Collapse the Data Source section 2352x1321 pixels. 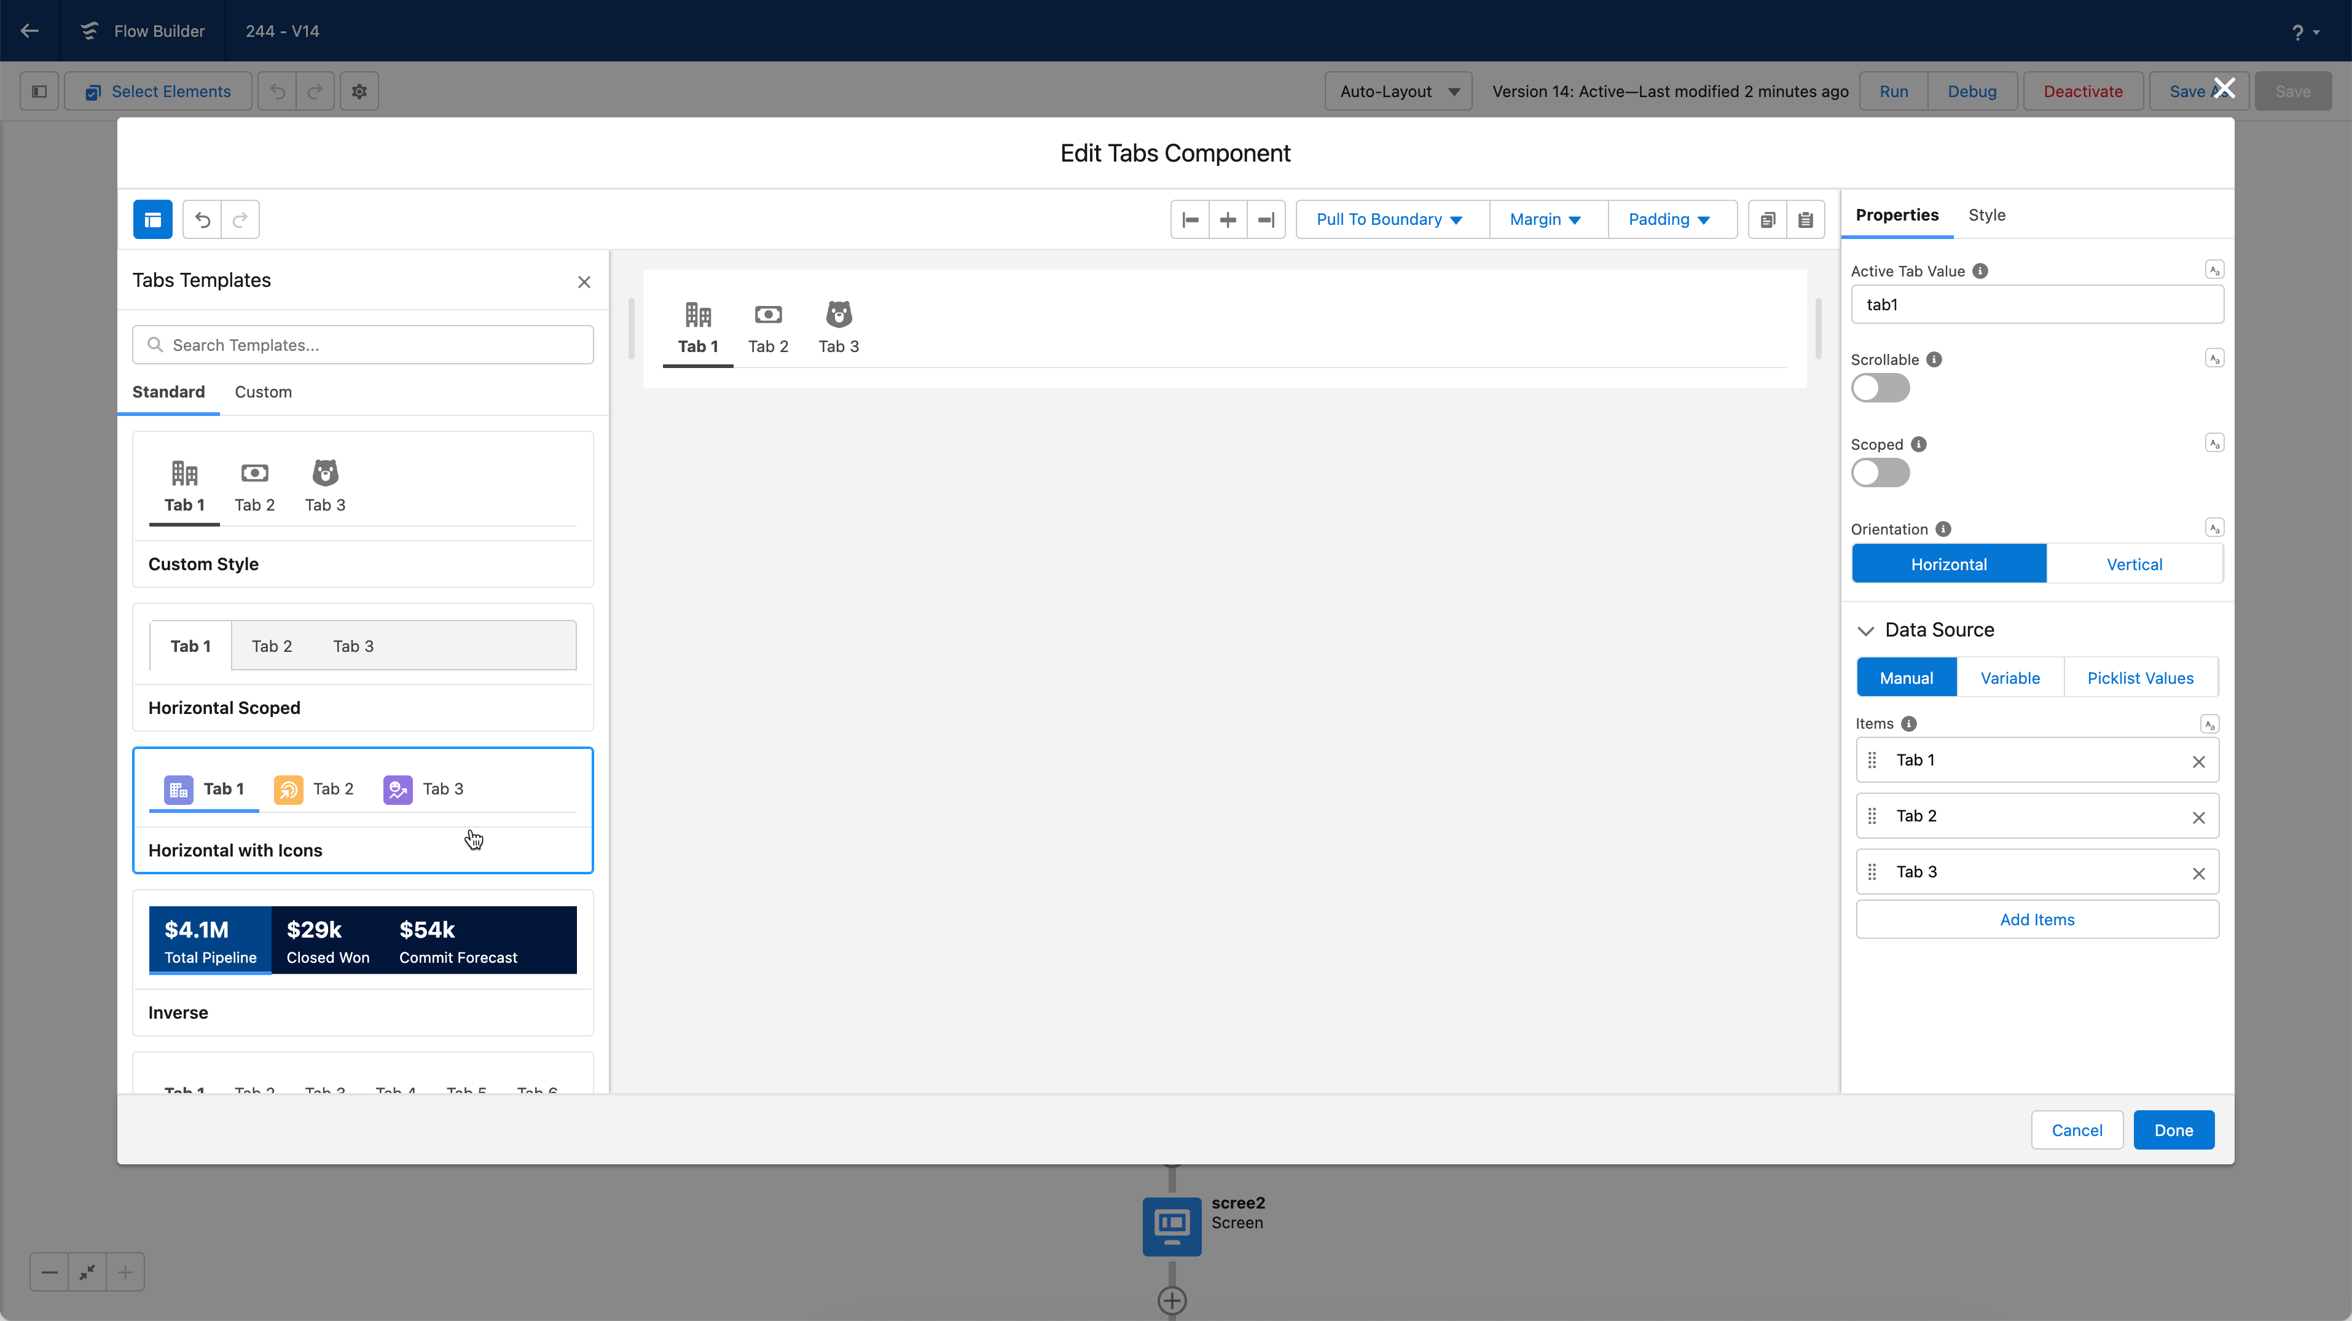click(x=1866, y=630)
